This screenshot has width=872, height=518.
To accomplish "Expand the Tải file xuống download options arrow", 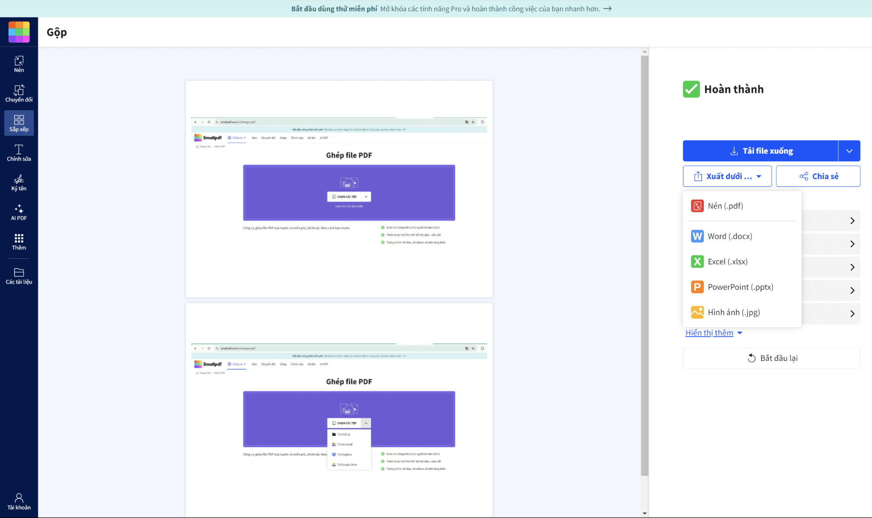I will click(849, 151).
